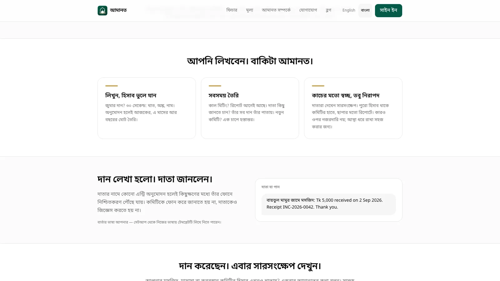Click paragraph starting দাতারা দেখেন সারসংক্ষেপ
The image size is (500, 281).
[350, 116]
